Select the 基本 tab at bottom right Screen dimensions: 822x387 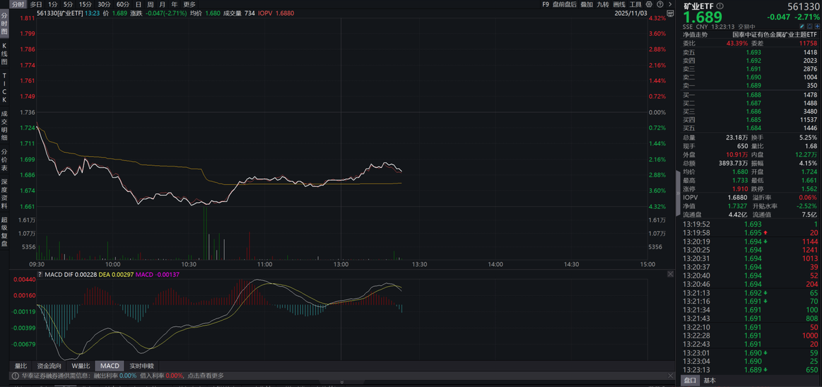pyautogui.click(x=709, y=380)
